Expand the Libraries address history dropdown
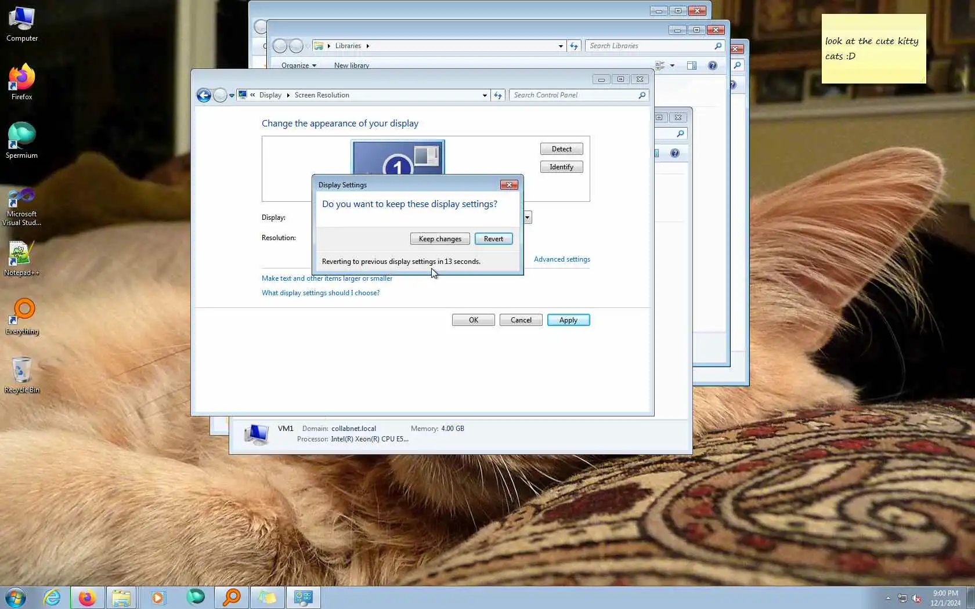 561,46
